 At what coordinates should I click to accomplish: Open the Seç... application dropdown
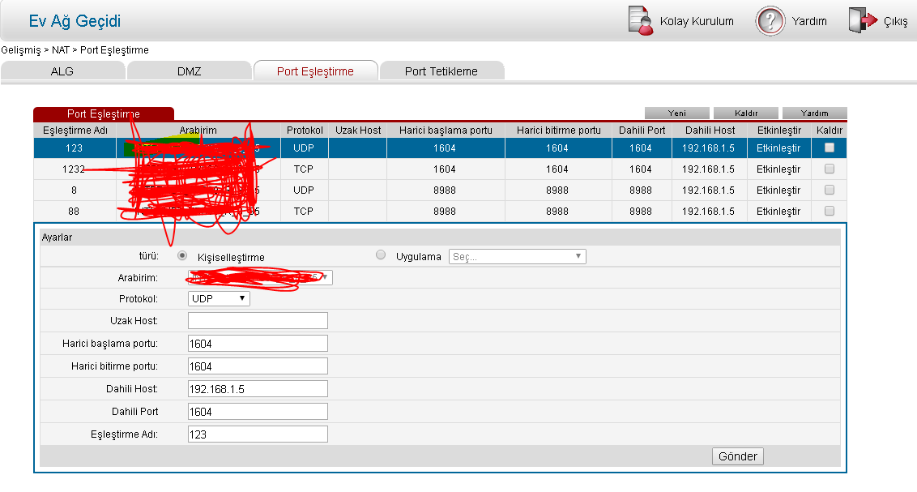[x=518, y=256]
